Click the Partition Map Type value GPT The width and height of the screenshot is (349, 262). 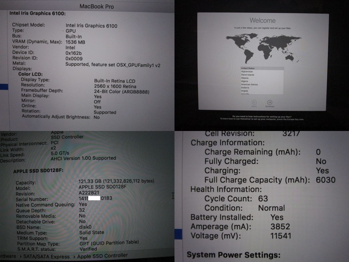[109, 243]
